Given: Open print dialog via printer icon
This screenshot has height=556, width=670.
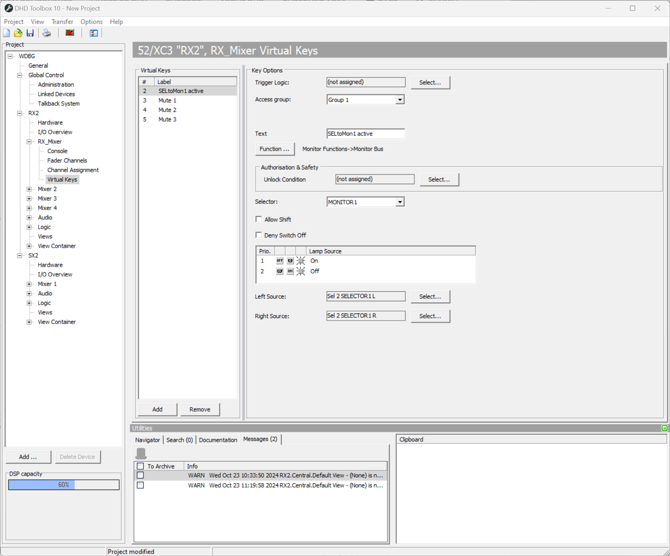Looking at the screenshot, I should [x=46, y=33].
